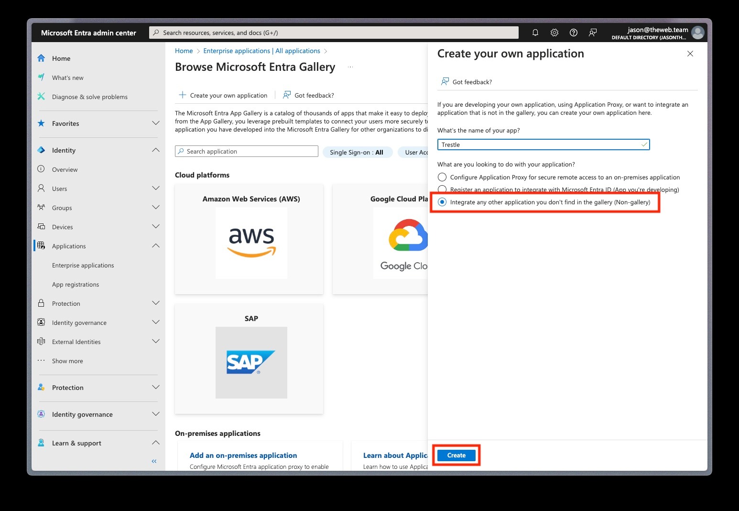The image size is (739, 511).
Task: Click plus icon for Create your own application
Action: click(x=183, y=95)
